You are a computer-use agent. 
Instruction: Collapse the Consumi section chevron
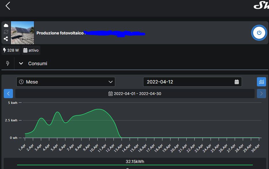(21, 63)
